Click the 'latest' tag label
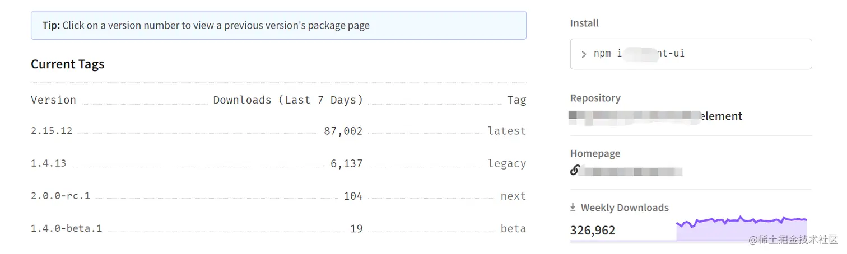The image size is (847, 254). (506, 131)
